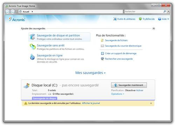This screenshot has height=126, width=175.
Task: Click the Acronis logo
Action: click(17, 19)
